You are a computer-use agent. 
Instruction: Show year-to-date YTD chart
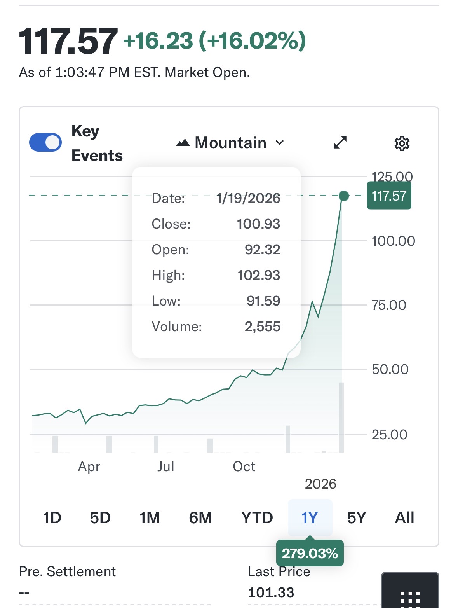coord(257,518)
